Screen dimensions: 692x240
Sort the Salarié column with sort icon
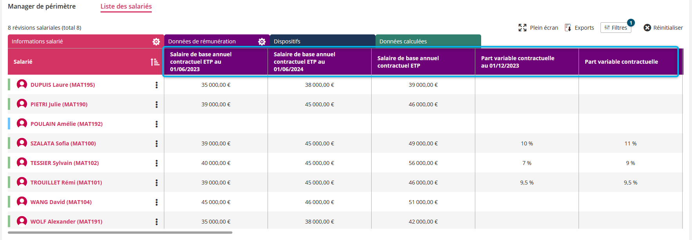click(x=155, y=62)
